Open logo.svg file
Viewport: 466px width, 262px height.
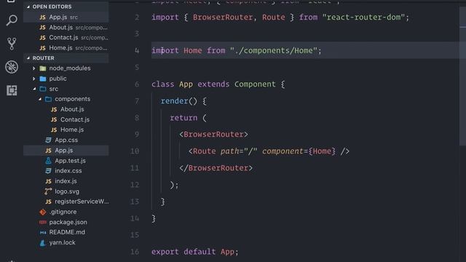(x=67, y=191)
